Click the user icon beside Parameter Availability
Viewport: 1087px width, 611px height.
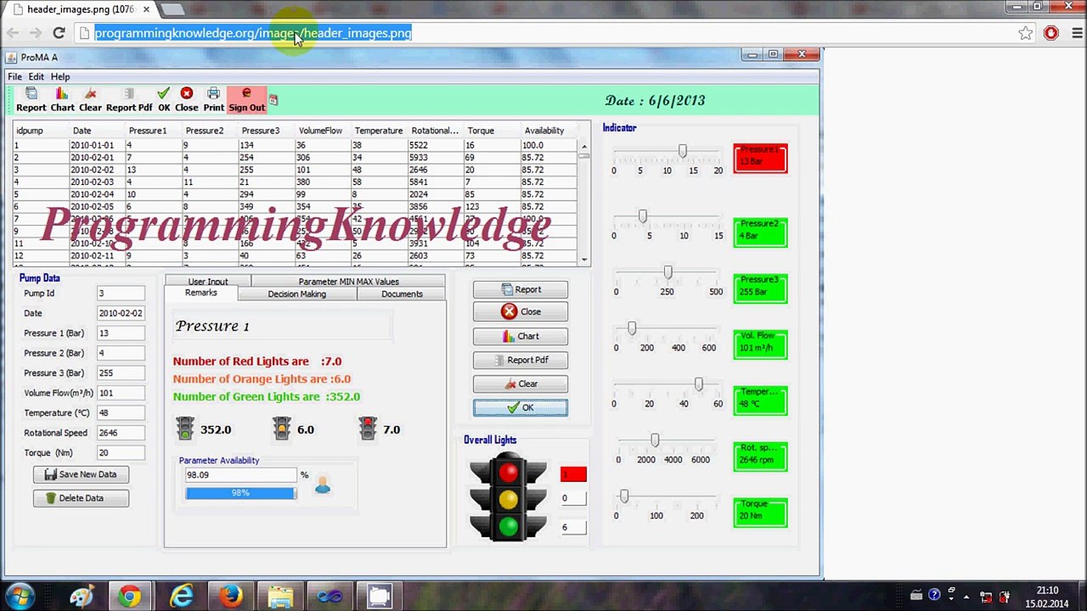tap(323, 484)
